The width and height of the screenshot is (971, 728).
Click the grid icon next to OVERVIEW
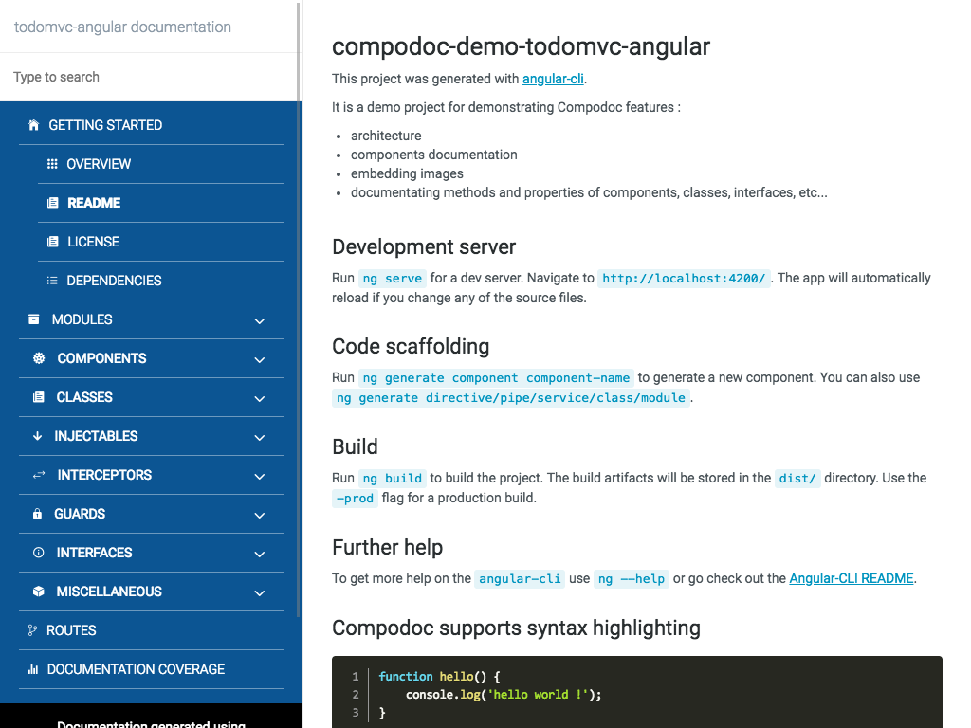pyautogui.click(x=54, y=163)
